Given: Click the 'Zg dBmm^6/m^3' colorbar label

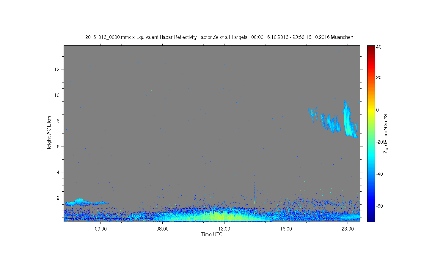Looking at the screenshot, I should click(386, 133).
